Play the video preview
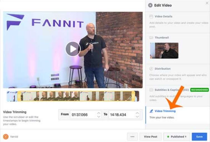This screenshot has width=210, height=142. click(73, 49)
